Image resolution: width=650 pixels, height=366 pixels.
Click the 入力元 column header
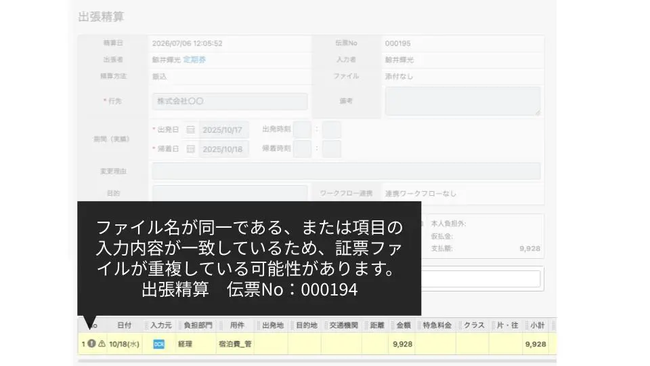161,325
